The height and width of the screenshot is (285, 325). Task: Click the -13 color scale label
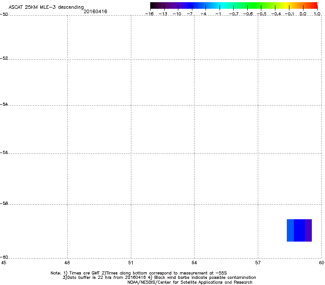pyautogui.click(x=163, y=14)
